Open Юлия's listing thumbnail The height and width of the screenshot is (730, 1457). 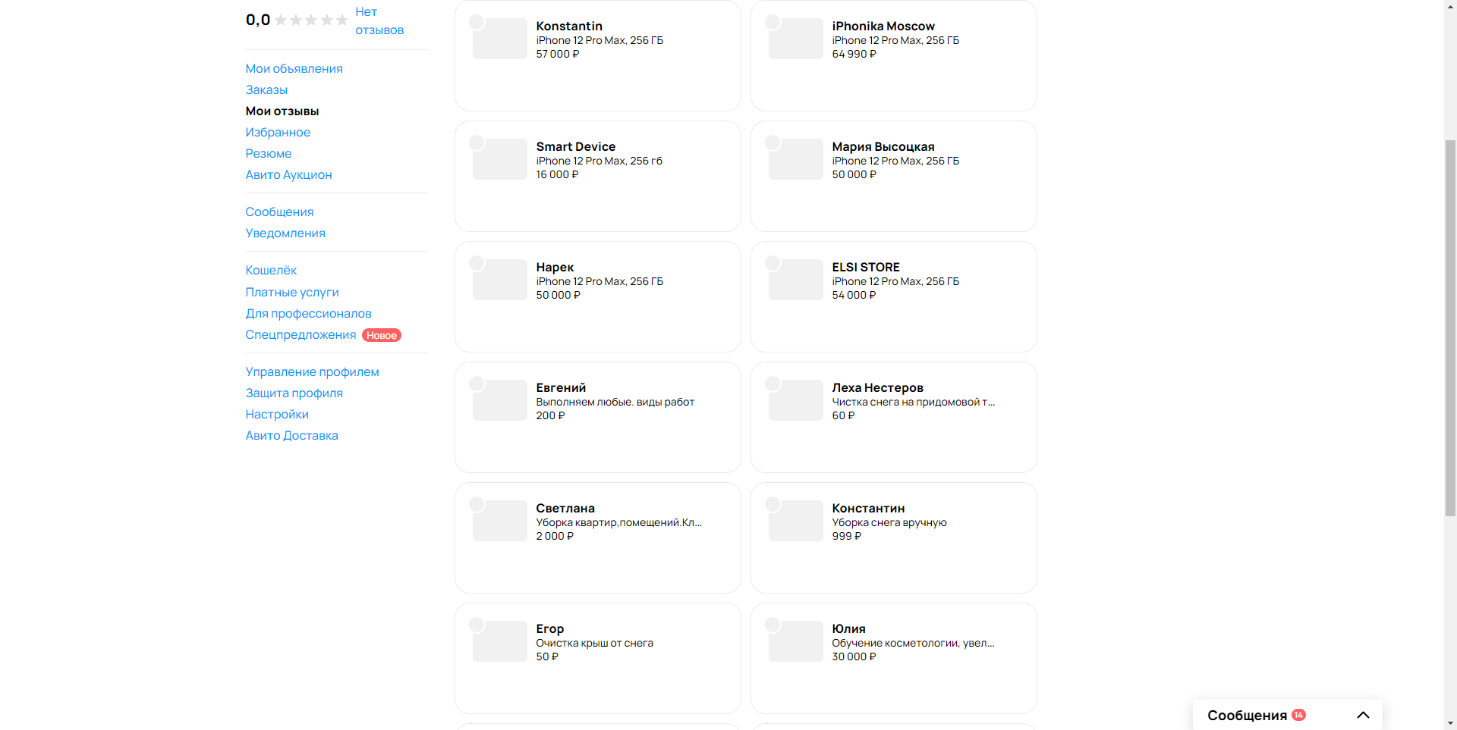click(x=796, y=641)
